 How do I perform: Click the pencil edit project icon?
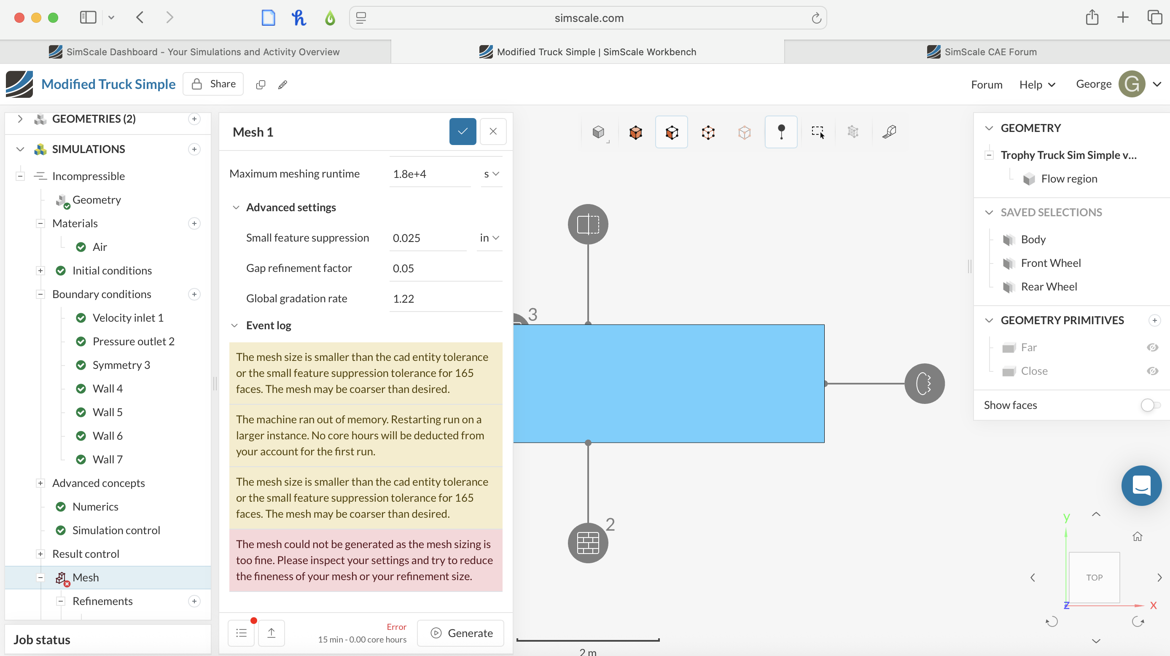[x=282, y=84]
